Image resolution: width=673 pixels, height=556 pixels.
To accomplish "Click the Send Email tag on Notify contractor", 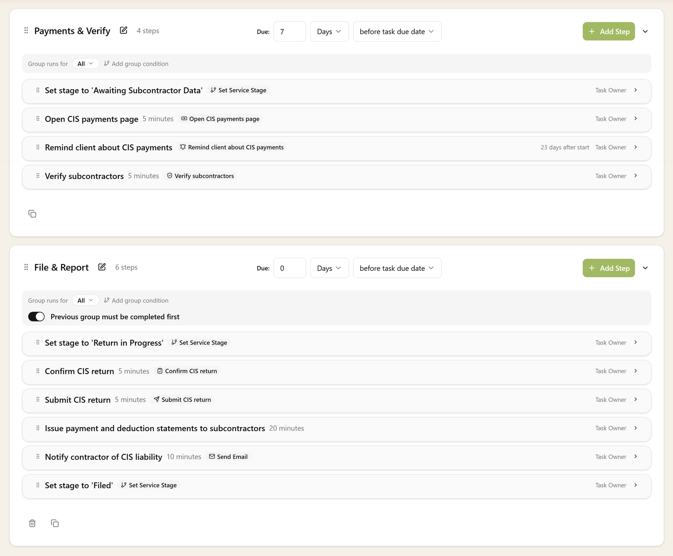I will pyautogui.click(x=228, y=457).
